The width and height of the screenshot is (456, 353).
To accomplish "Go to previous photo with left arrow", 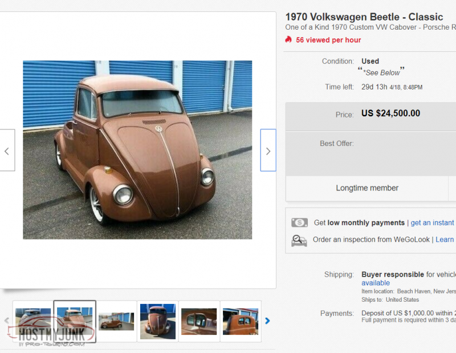I will [7, 151].
